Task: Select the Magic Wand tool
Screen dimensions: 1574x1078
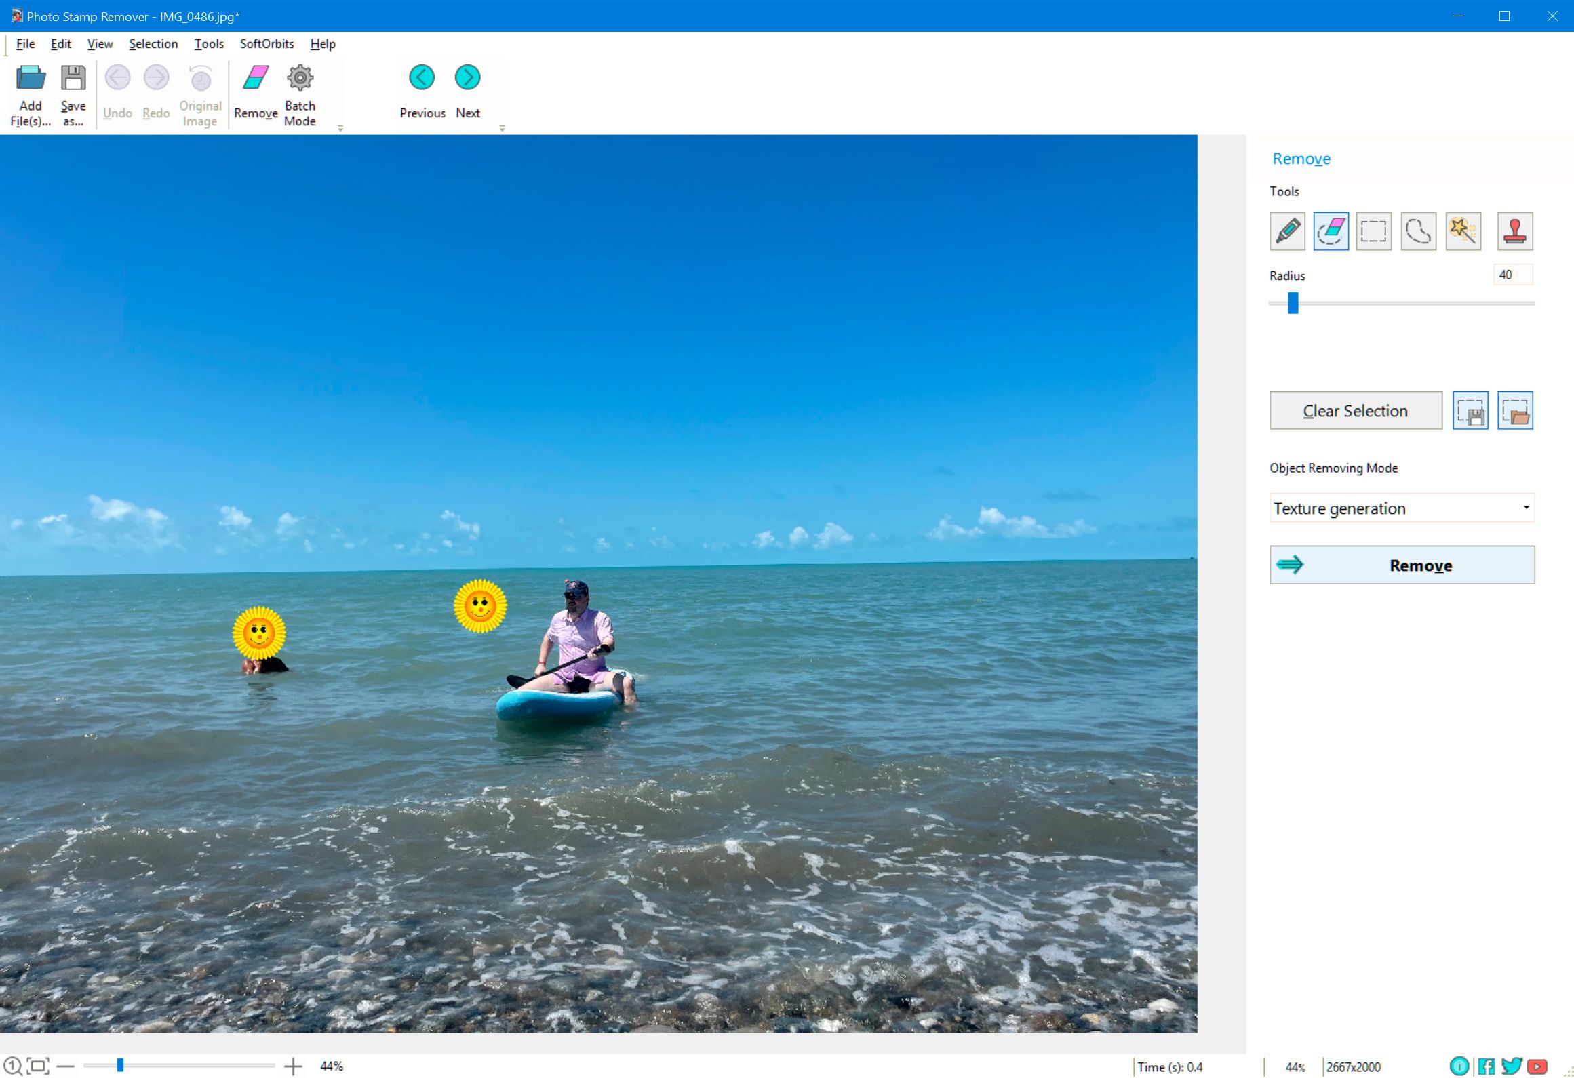Action: click(1463, 231)
